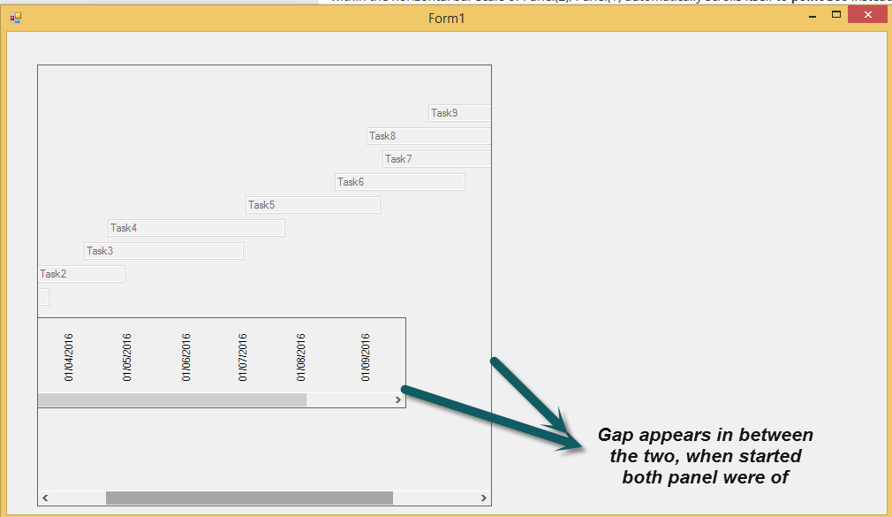Click the 01/05/2016 date label
This screenshot has width=892, height=517.
pos(127,358)
